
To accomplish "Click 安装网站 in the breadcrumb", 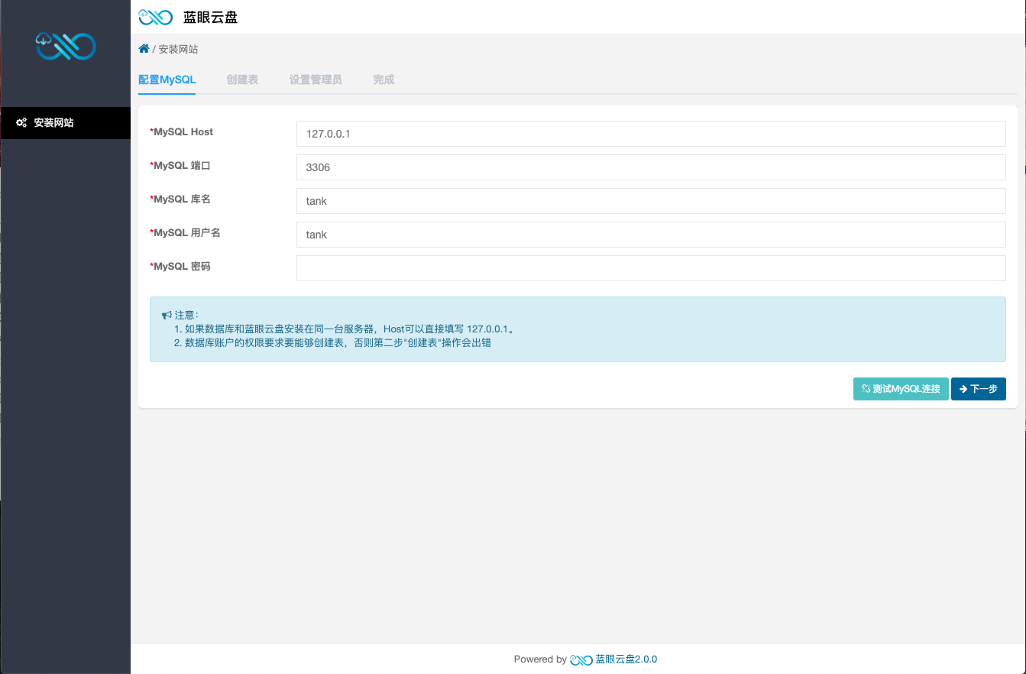I will (x=178, y=49).
